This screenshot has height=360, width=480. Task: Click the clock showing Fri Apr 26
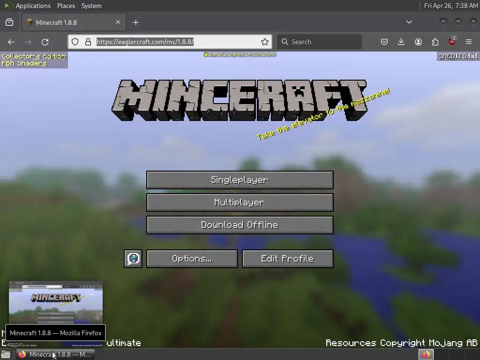[x=451, y=6]
